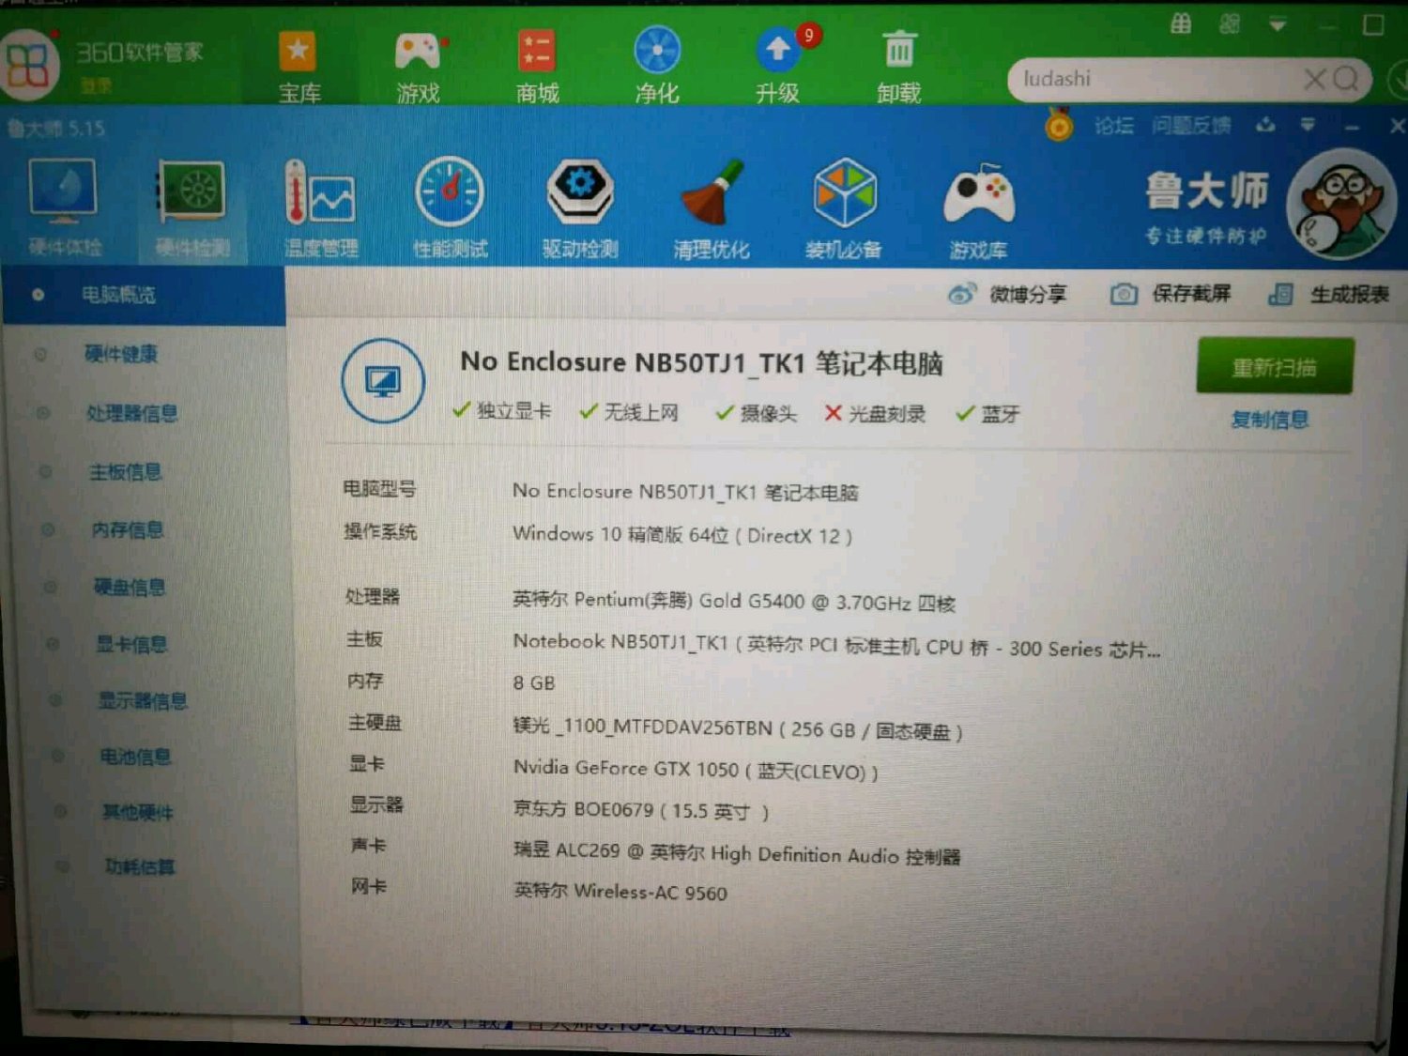Open the 问题反馈 link
This screenshot has height=1056, width=1408.
click(1191, 126)
